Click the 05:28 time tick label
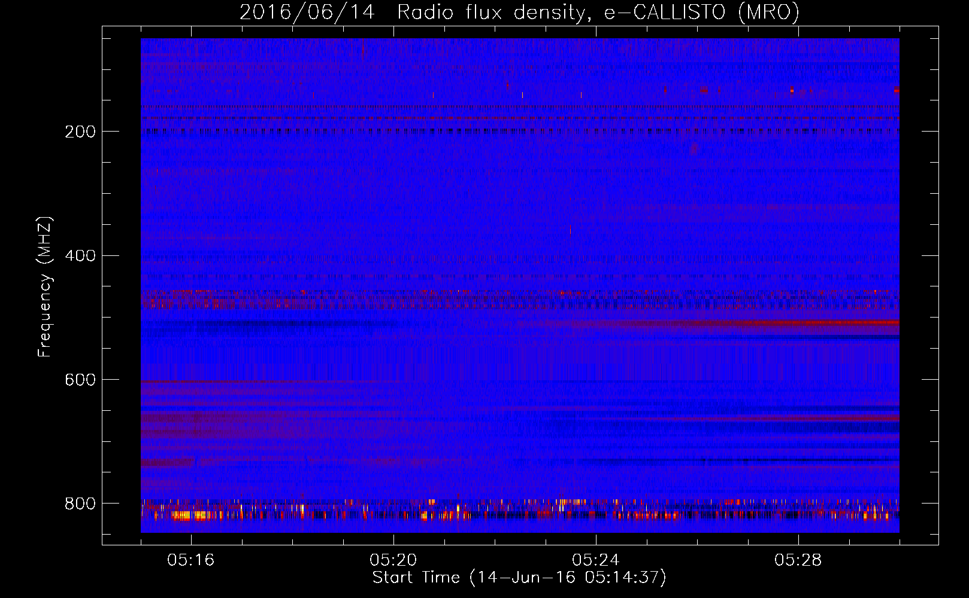Image resolution: width=969 pixels, height=598 pixels. [798, 560]
